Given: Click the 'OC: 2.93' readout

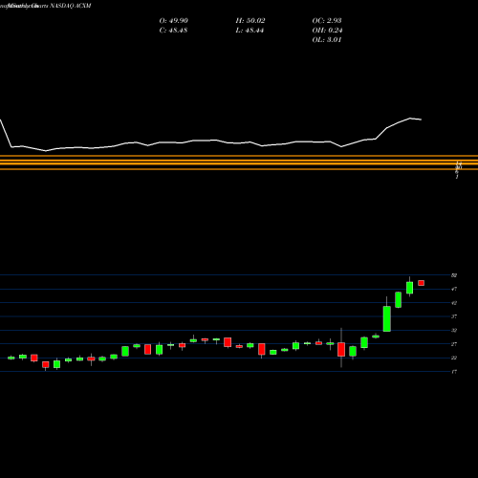Looking at the screenshot, I should (327, 21).
